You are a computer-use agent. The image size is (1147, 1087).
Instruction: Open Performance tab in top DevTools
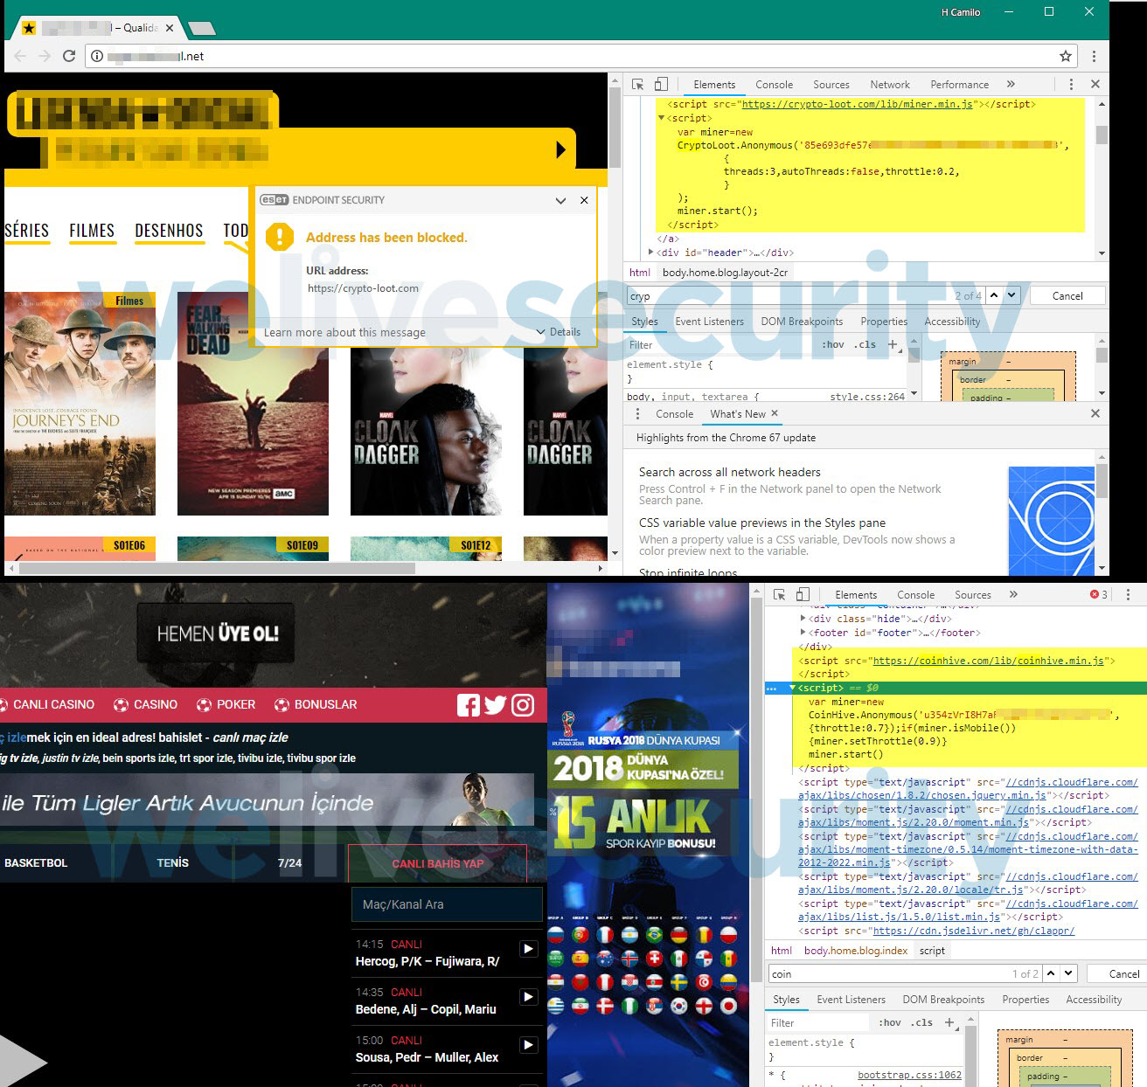coord(959,85)
